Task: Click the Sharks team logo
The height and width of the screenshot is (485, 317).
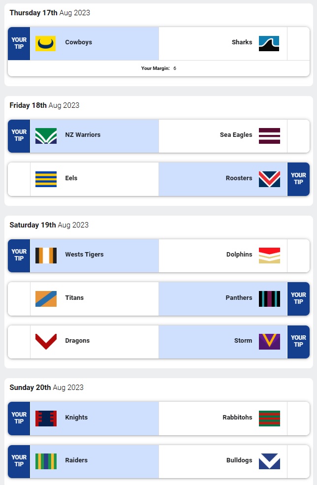Action: click(269, 43)
